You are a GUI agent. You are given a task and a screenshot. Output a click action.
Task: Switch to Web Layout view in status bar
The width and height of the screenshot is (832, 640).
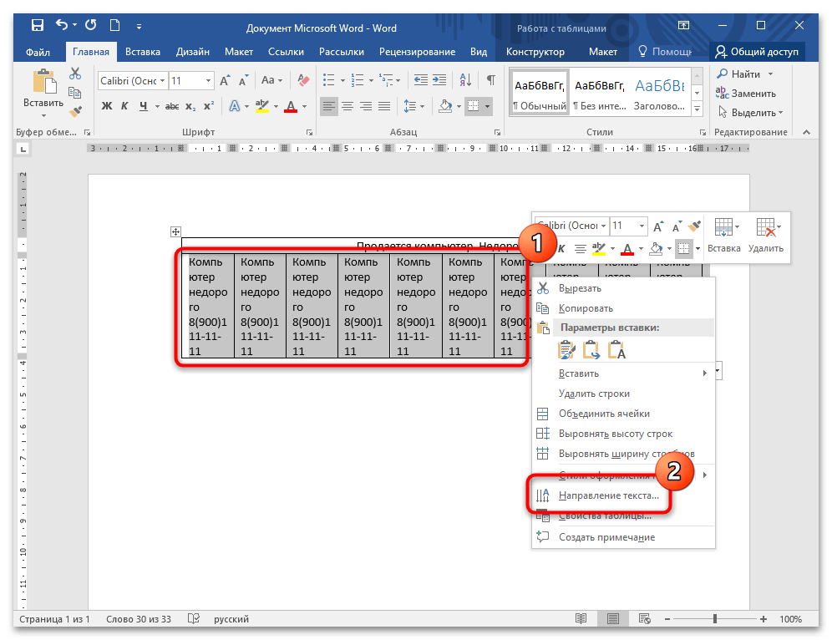tap(644, 618)
